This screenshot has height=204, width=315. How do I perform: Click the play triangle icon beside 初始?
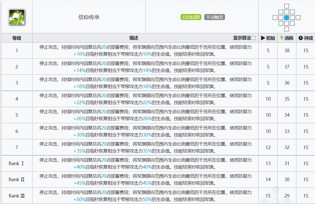point(263,38)
